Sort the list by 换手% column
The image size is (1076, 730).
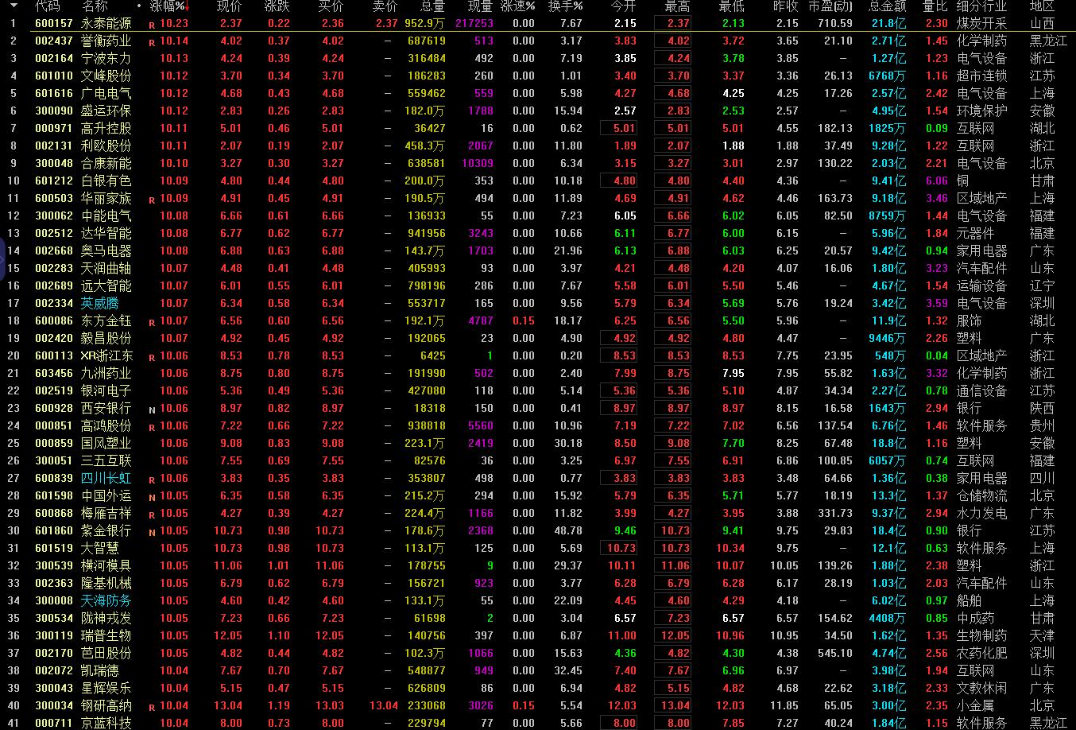[565, 6]
